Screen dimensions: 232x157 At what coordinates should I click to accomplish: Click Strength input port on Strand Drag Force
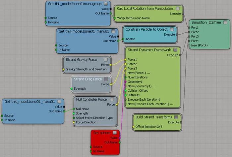pyautogui.click(x=72, y=89)
